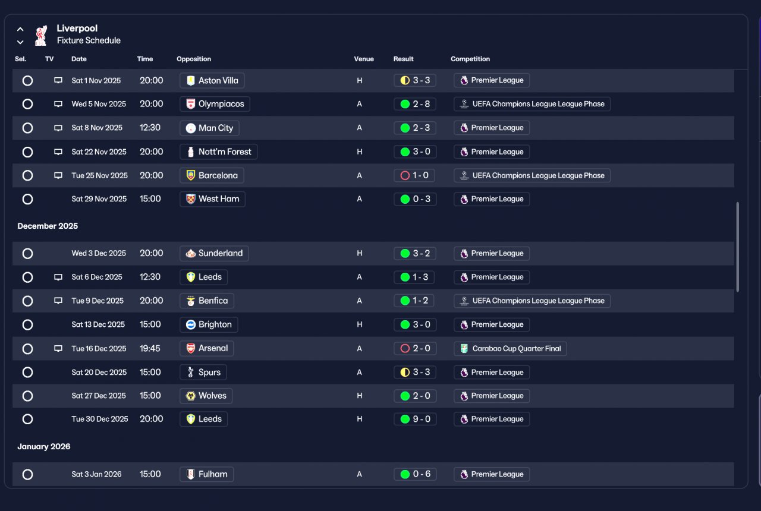Select the Aston Villa fixture radio button
The image size is (761, 511).
click(27, 80)
